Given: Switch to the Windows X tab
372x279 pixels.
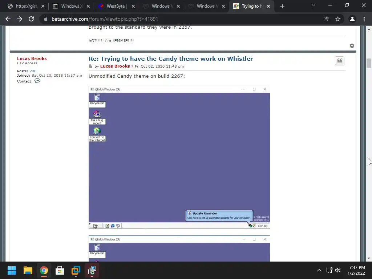Looking at the screenshot, I should 72,6.
